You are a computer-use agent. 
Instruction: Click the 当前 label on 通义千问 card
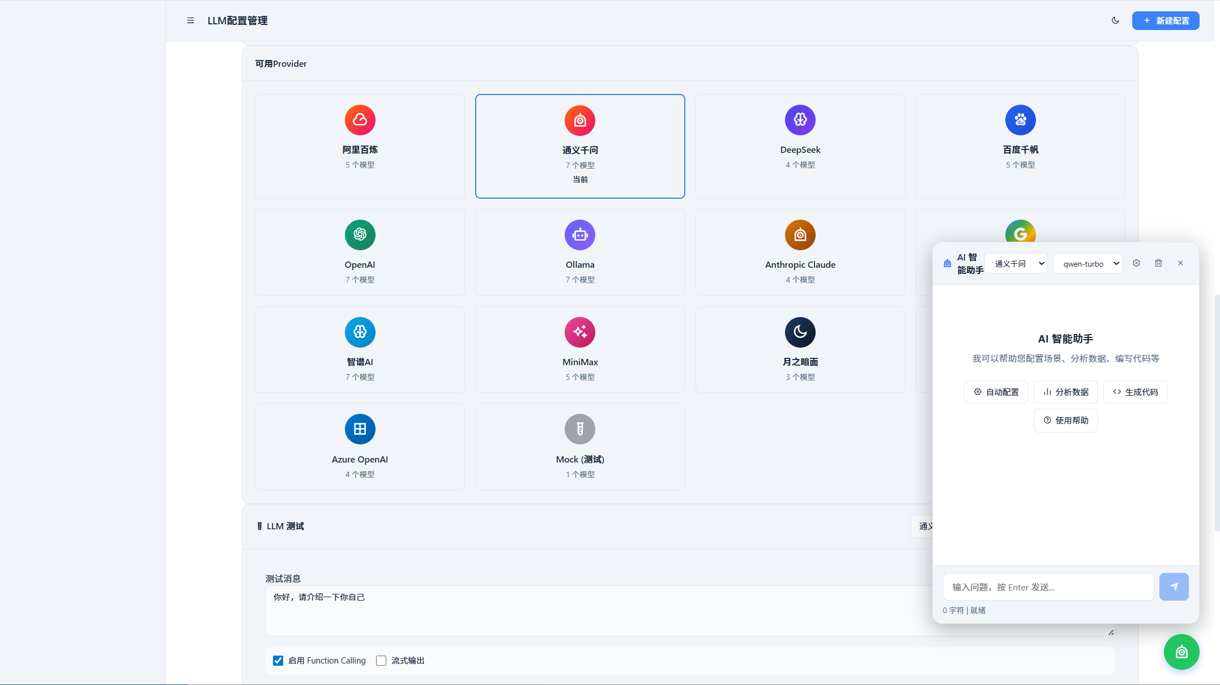(x=580, y=179)
